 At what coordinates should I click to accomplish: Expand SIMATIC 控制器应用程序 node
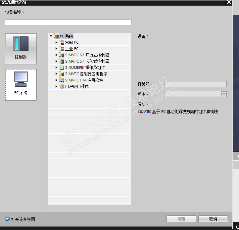[56, 74]
